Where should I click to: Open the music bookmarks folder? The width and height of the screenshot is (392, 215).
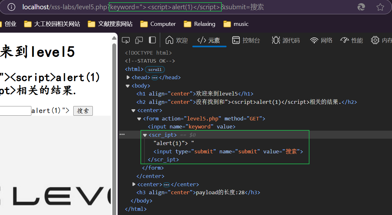click(236, 24)
